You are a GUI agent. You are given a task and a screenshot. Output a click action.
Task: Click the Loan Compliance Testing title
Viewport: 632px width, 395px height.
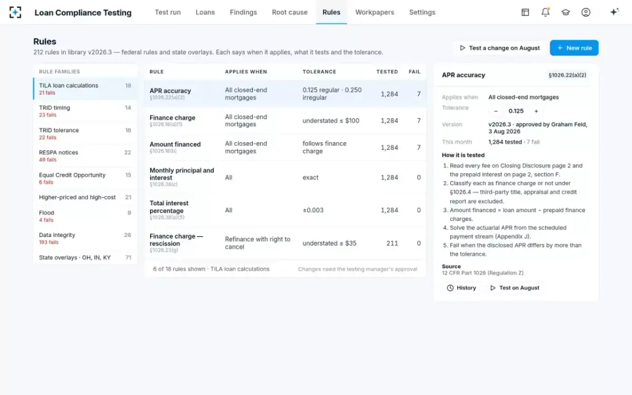pos(83,13)
